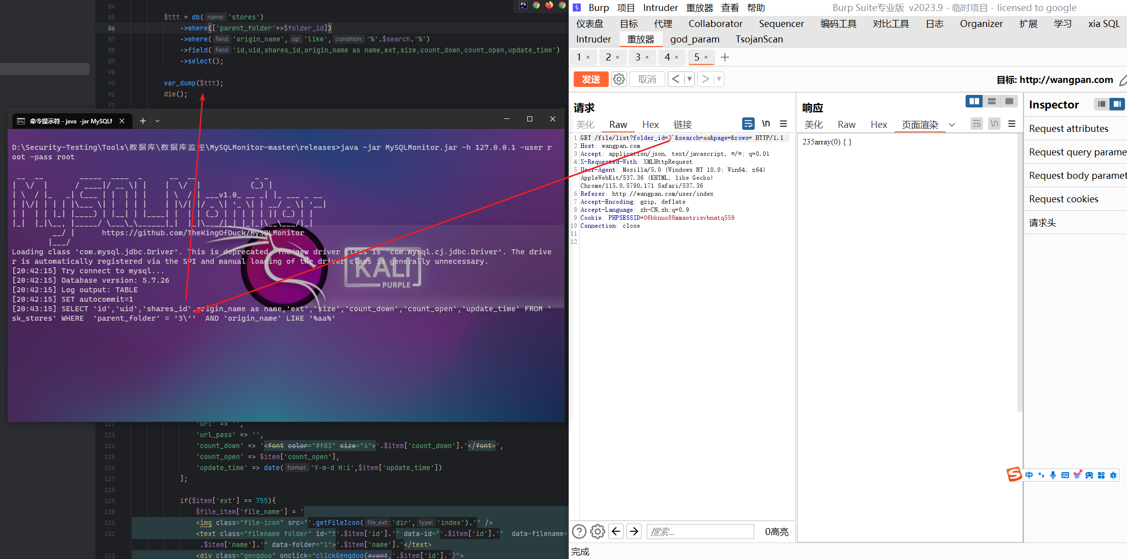Expand 请求头 section in Inspector

click(x=1076, y=222)
